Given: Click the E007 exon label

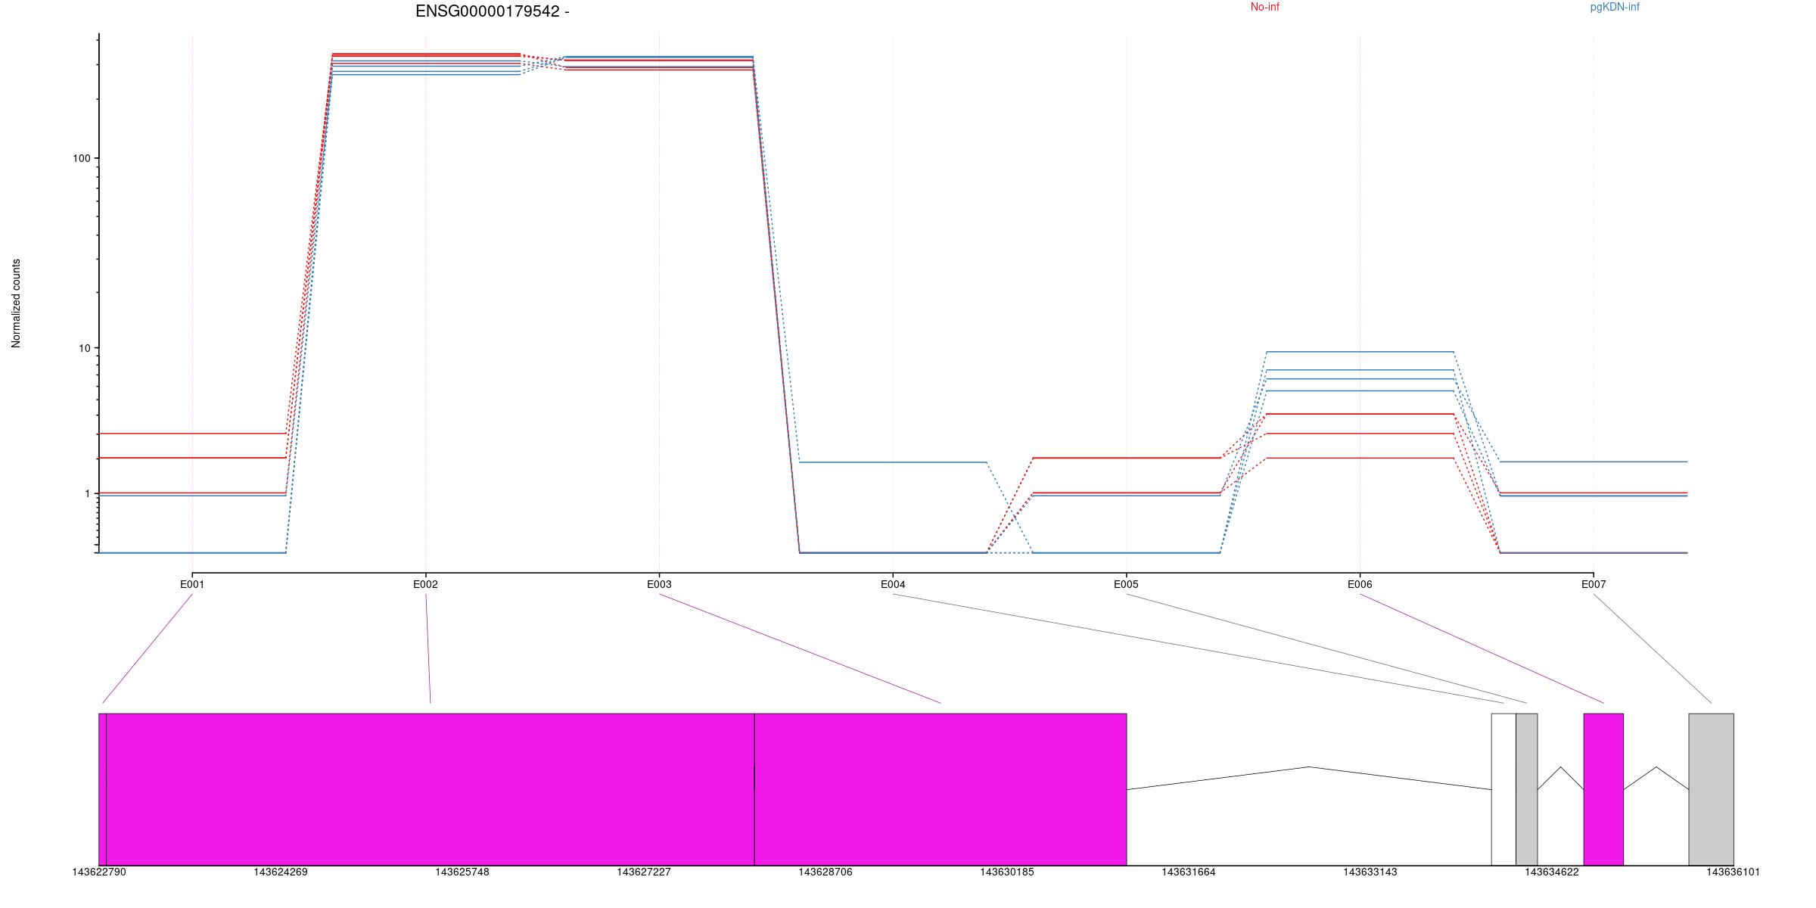Looking at the screenshot, I should tap(1594, 584).
